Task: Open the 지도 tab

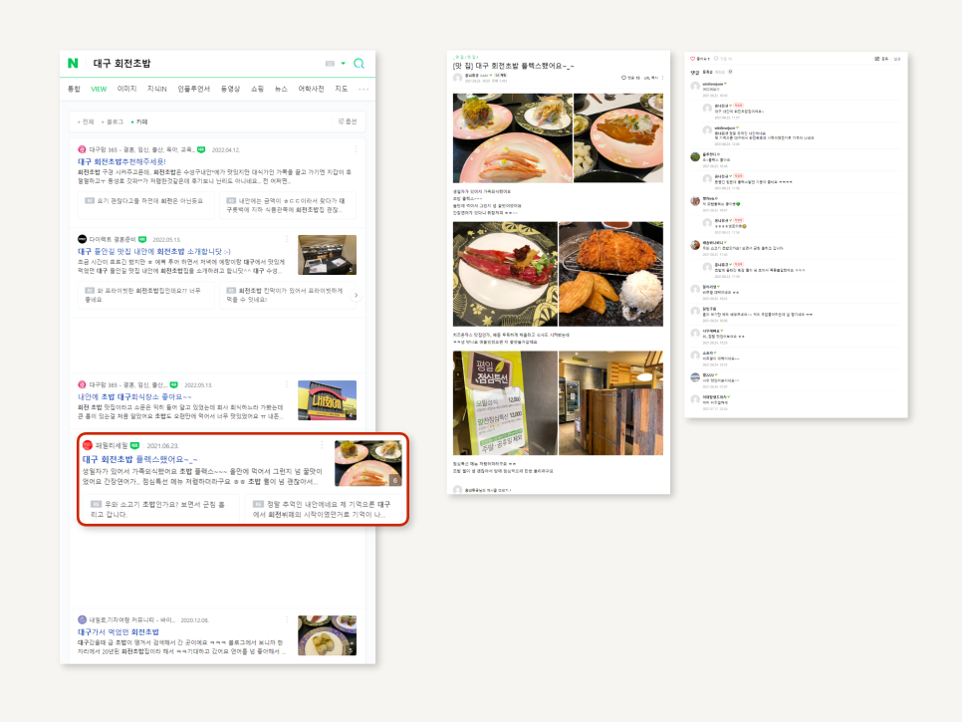Action: click(342, 89)
